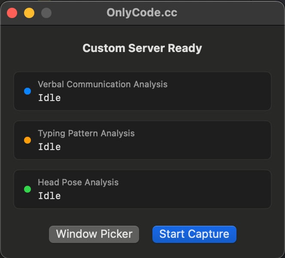
Task: Click the green Head Pose status dot
Action: [x=27, y=189]
